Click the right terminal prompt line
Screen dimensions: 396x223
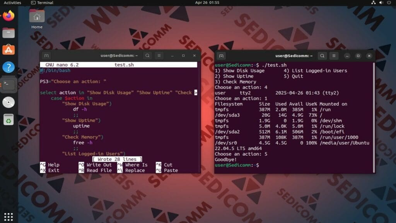click(237, 165)
